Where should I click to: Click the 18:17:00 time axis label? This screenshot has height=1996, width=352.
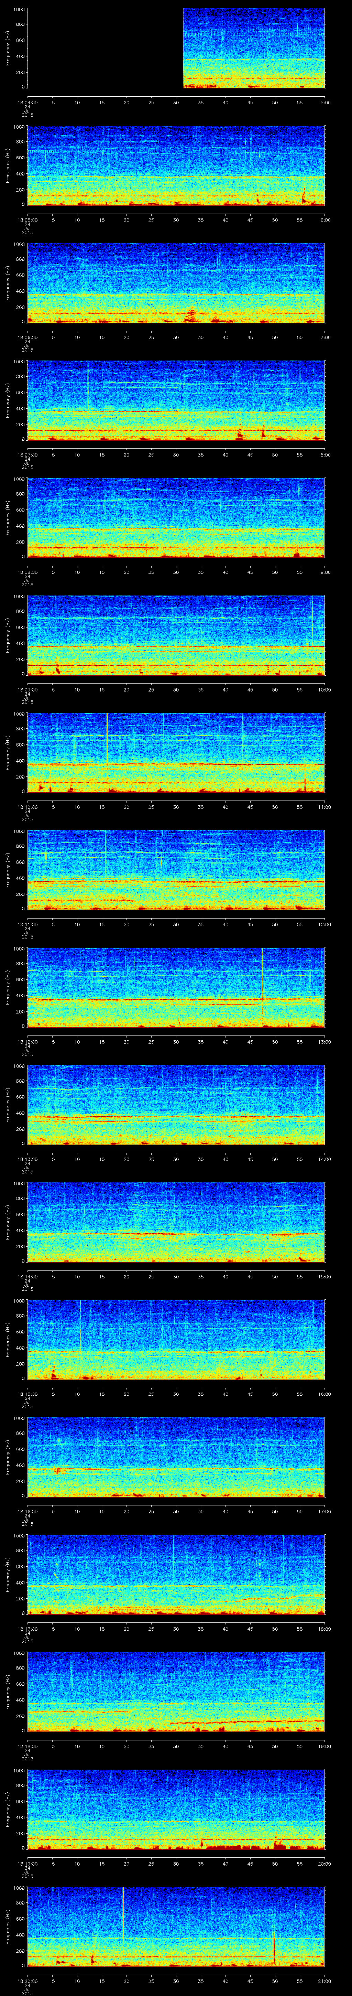28,1629
